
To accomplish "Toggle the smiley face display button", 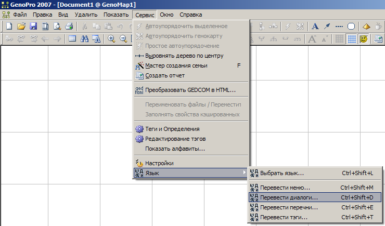I will click(364, 39).
